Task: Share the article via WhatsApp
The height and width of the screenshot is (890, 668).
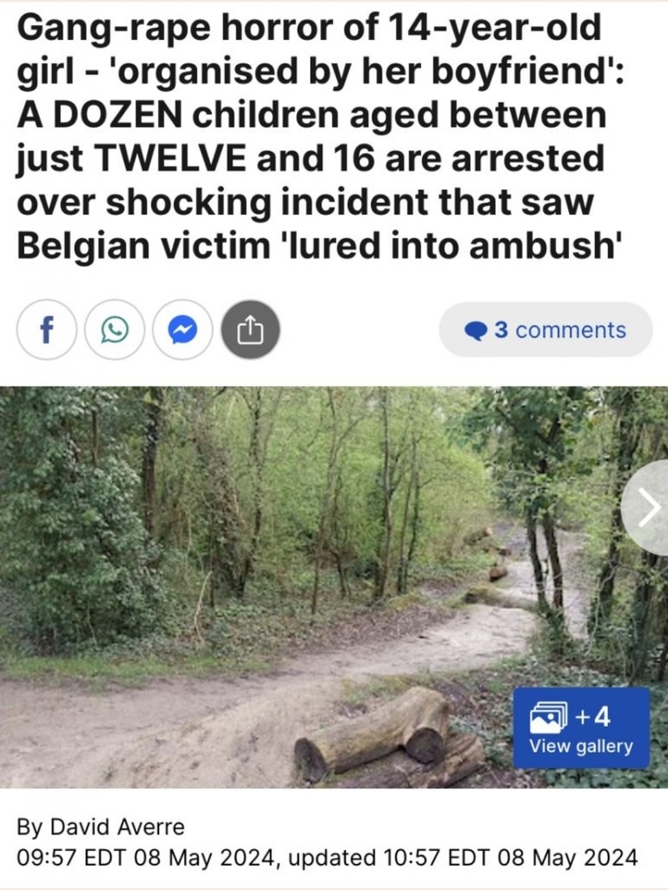Action: pyautogui.click(x=115, y=329)
